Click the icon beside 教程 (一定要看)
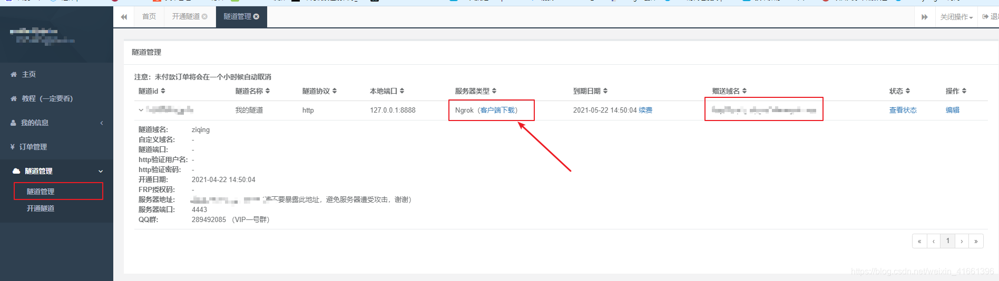This screenshot has width=999, height=281. pyautogui.click(x=14, y=99)
